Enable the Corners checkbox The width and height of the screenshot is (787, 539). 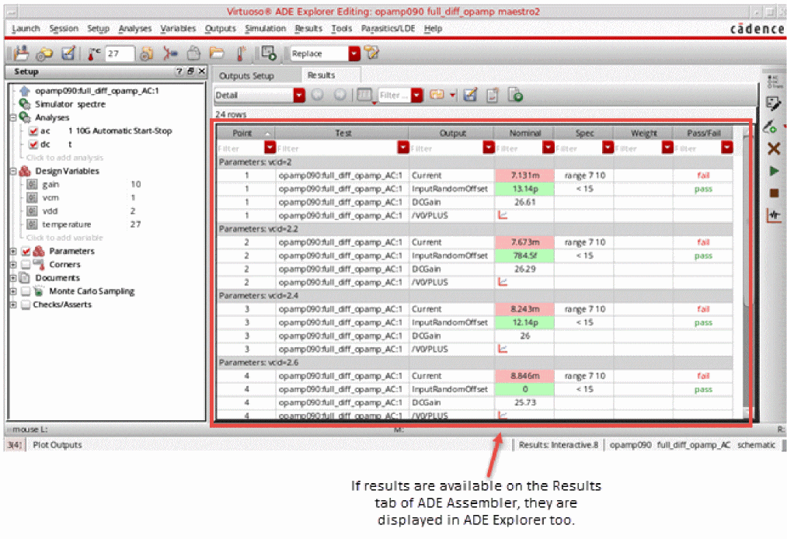click(x=26, y=265)
